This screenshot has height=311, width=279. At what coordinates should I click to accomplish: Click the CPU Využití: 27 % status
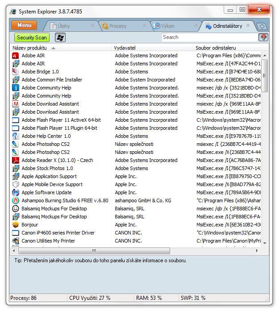90,298
